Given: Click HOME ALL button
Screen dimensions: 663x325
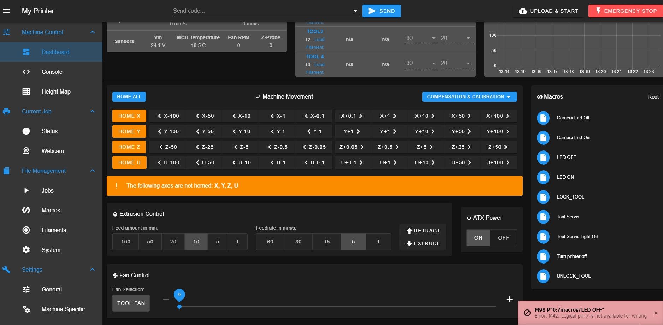Looking at the screenshot, I should pyautogui.click(x=129, y=97).
